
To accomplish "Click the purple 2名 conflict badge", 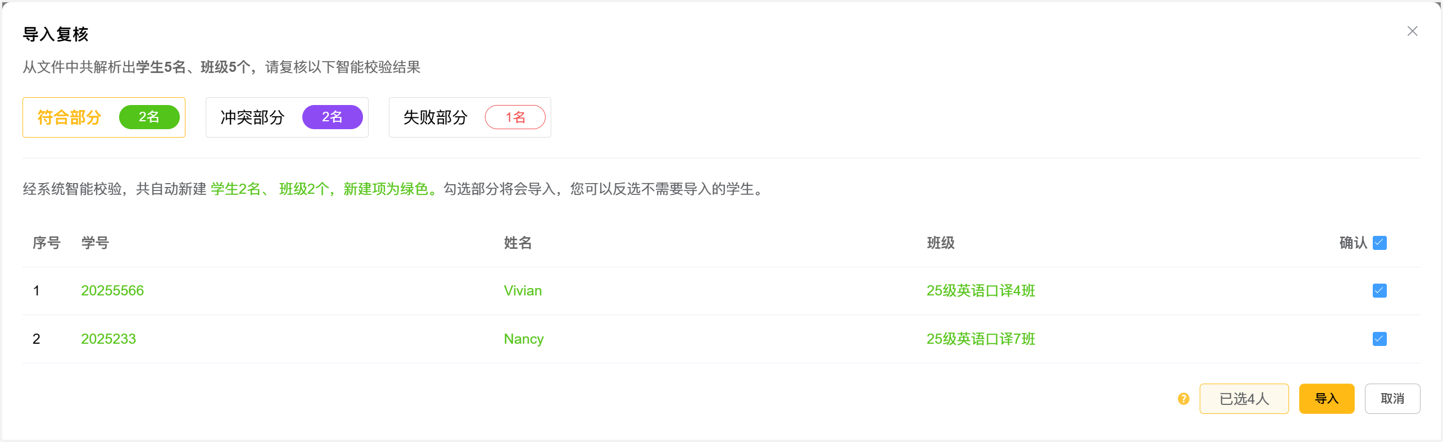I will tap(332, 117).
